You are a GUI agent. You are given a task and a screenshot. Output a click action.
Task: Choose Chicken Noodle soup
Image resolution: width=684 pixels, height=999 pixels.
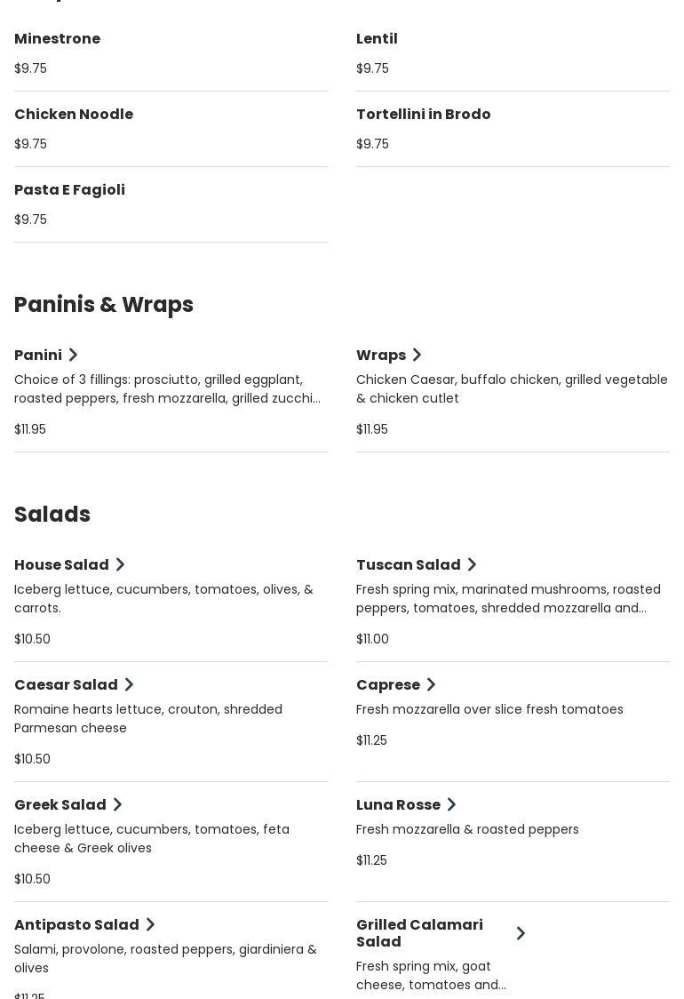tap(74, 115)
